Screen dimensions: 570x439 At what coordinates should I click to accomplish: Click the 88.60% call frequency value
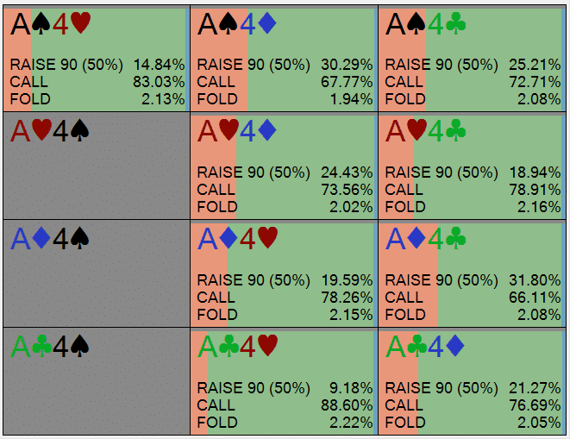pyautogui.click(x=347, y=405)
